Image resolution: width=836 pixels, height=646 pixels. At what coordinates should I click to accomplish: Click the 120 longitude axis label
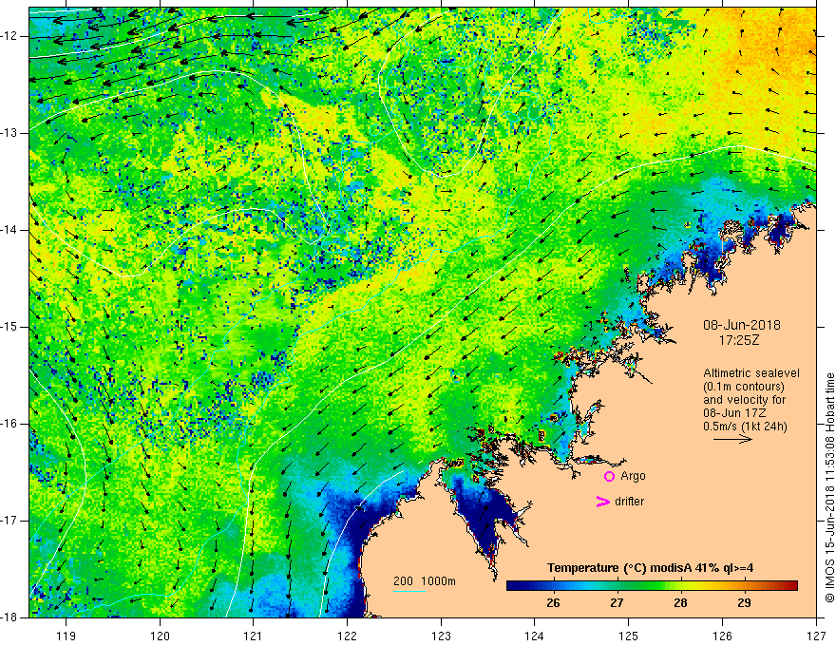click(160, 636)
